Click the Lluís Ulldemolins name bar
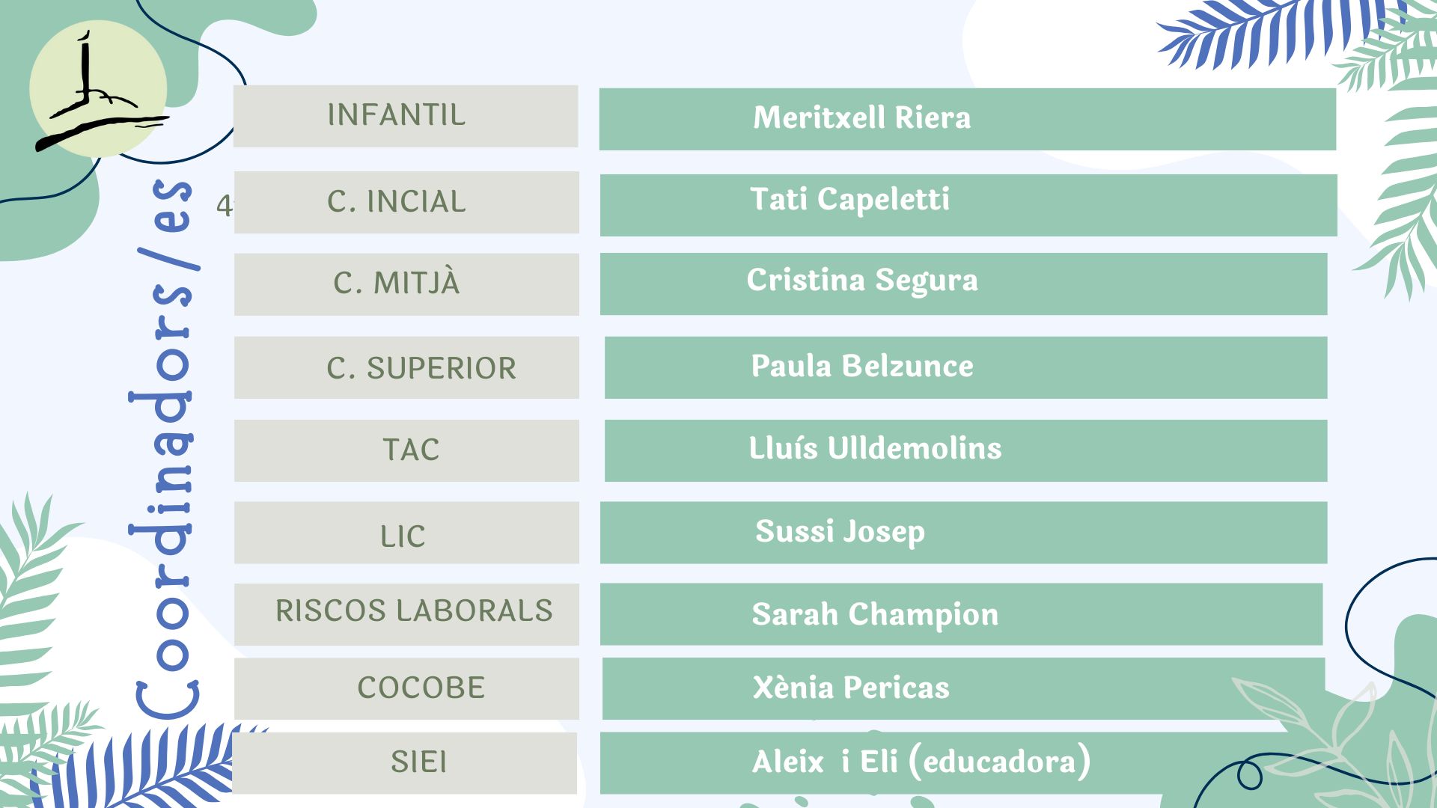 coord(965,450)
